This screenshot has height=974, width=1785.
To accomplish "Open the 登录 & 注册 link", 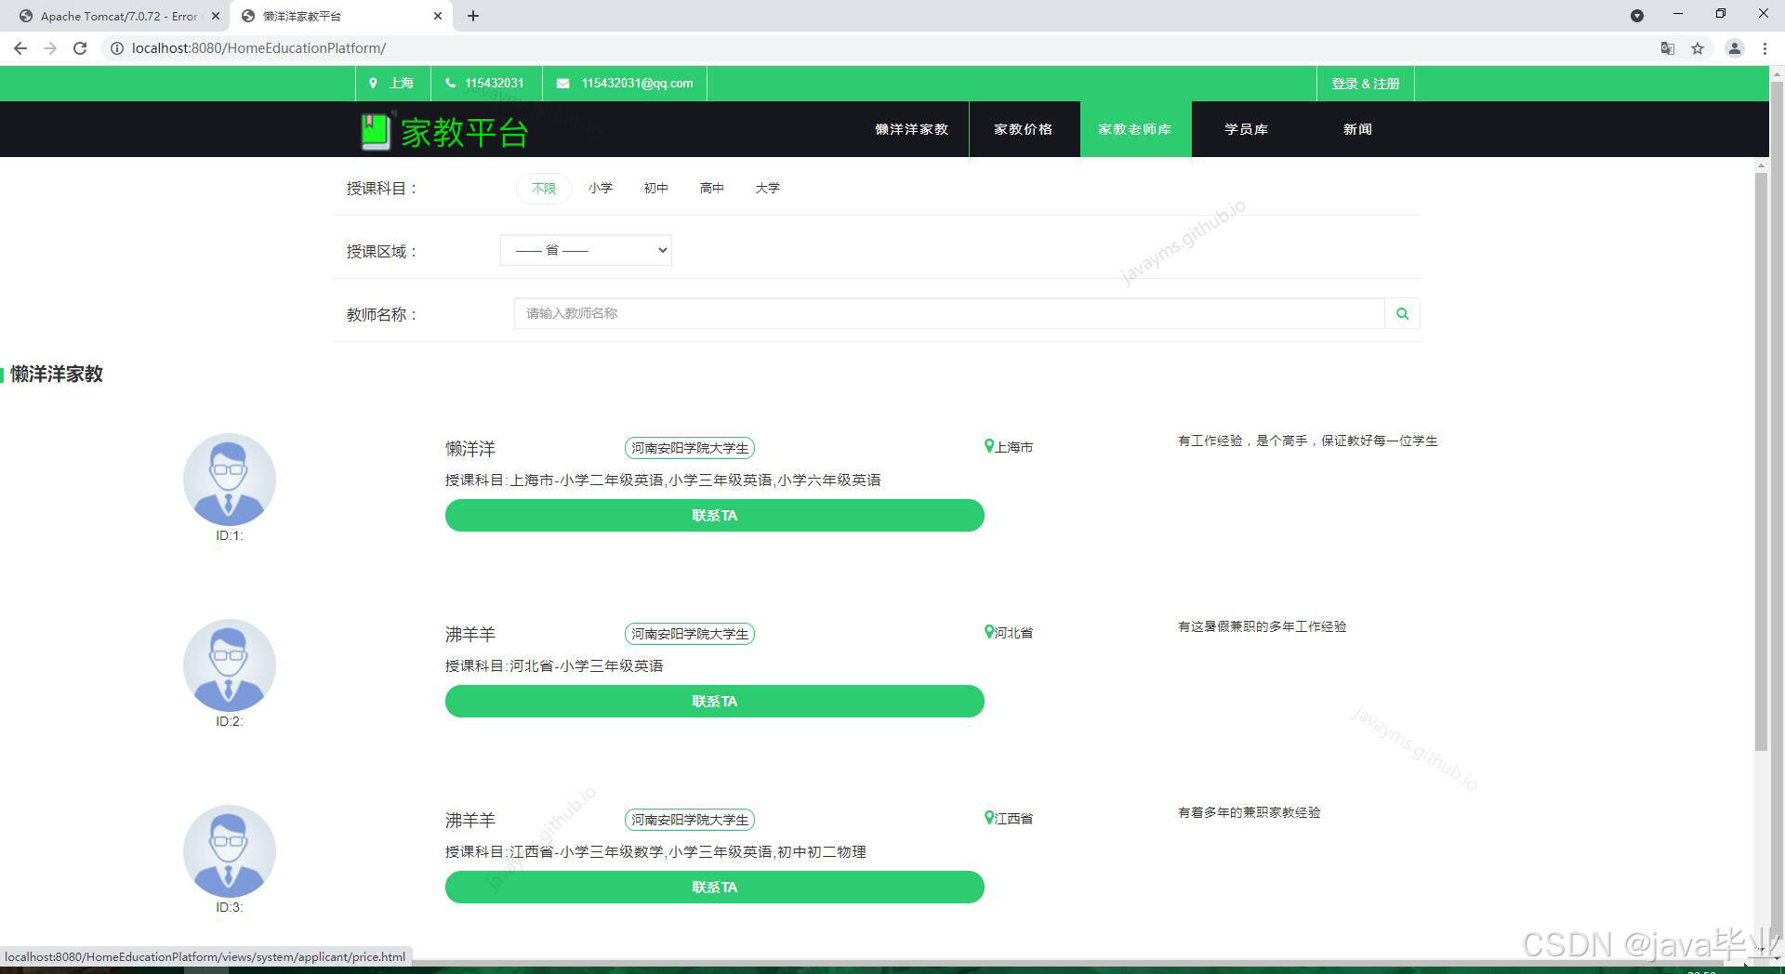I will click(x=1364, y=83).
